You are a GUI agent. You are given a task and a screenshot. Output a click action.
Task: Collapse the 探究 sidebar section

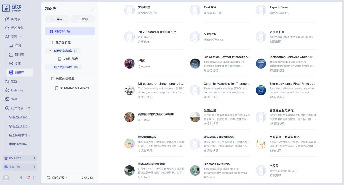(20, 37)
